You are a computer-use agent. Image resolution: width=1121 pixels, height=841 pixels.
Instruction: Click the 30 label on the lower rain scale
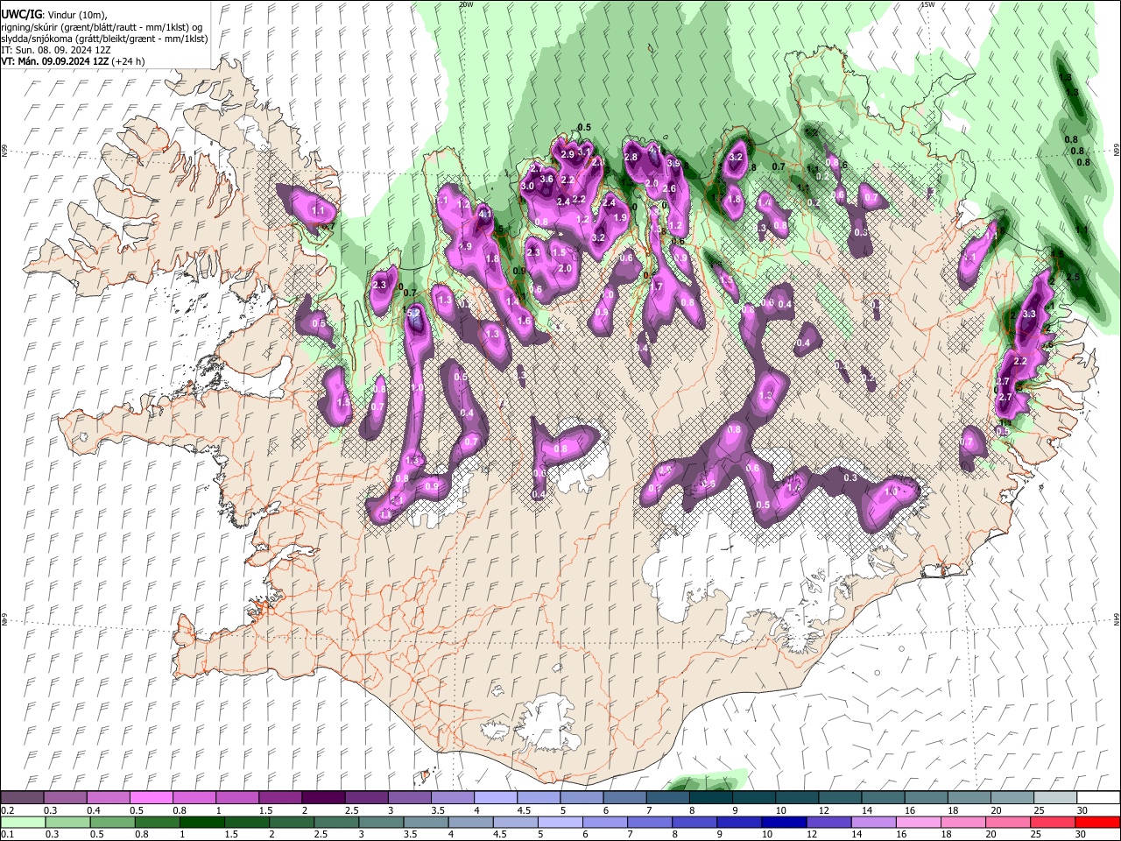pyautogui.click(x=1082, y=835)
